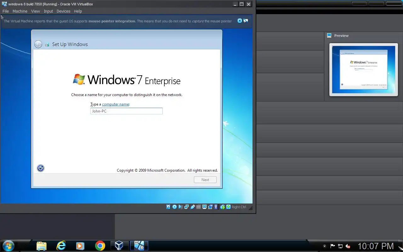Screen dimensions: 403x252
Task: Switch to VirtualBox Manager taskbar button
Action: coord(119,246)
